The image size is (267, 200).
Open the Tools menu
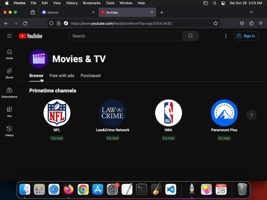click(110, 3)
